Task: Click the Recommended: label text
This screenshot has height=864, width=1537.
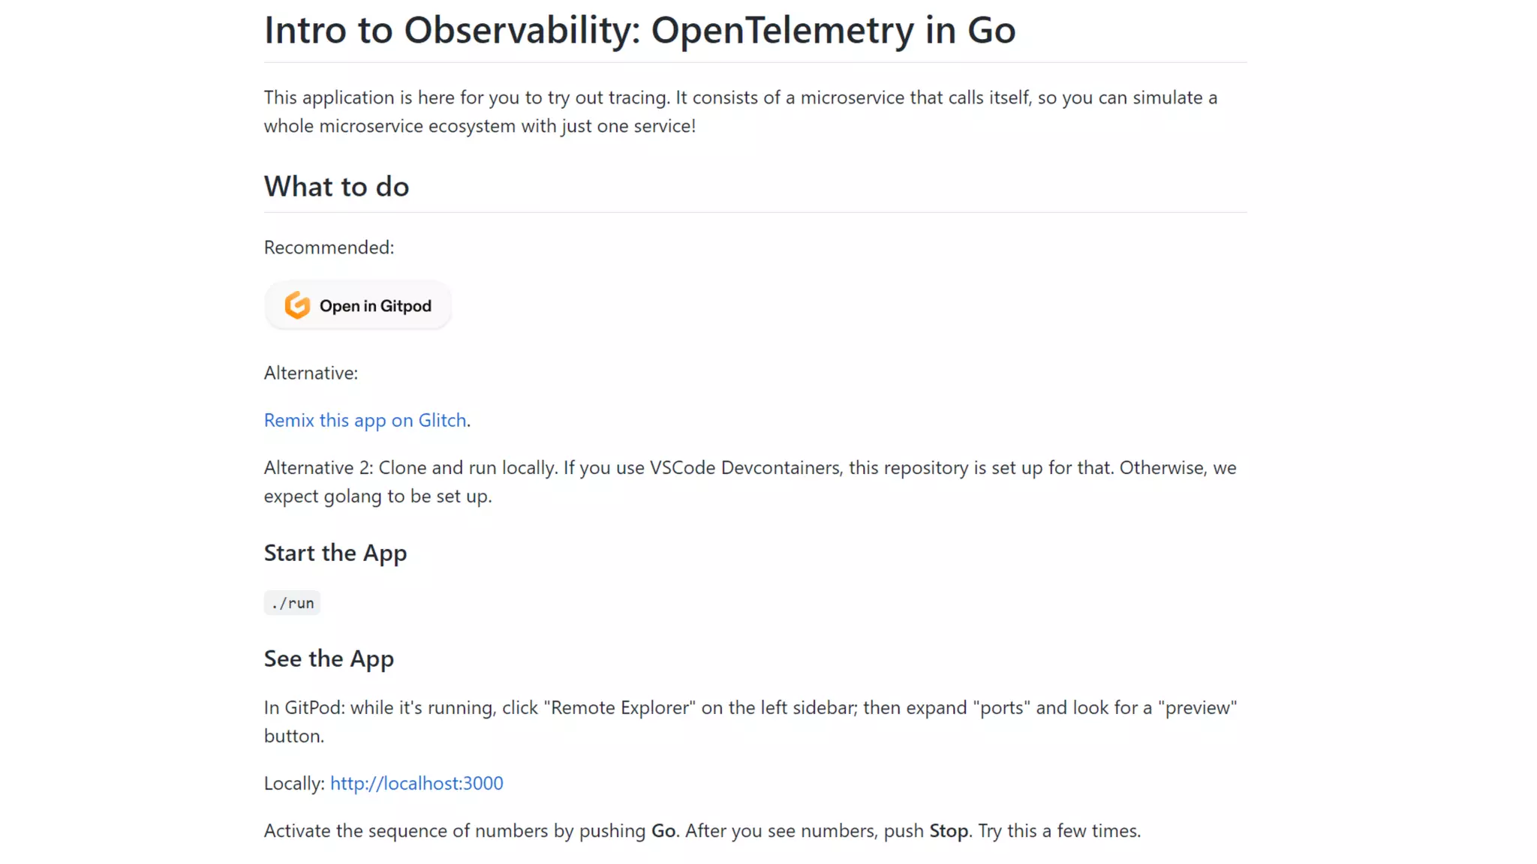Action: tap(329, 247)
